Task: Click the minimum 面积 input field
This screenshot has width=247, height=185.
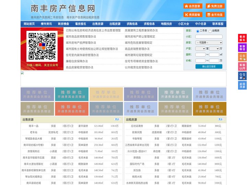Action: 200,54
